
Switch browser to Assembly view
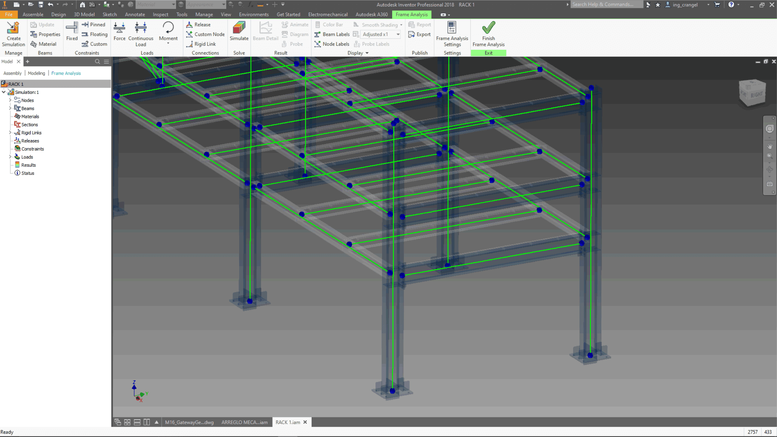[x=13, y=73]
